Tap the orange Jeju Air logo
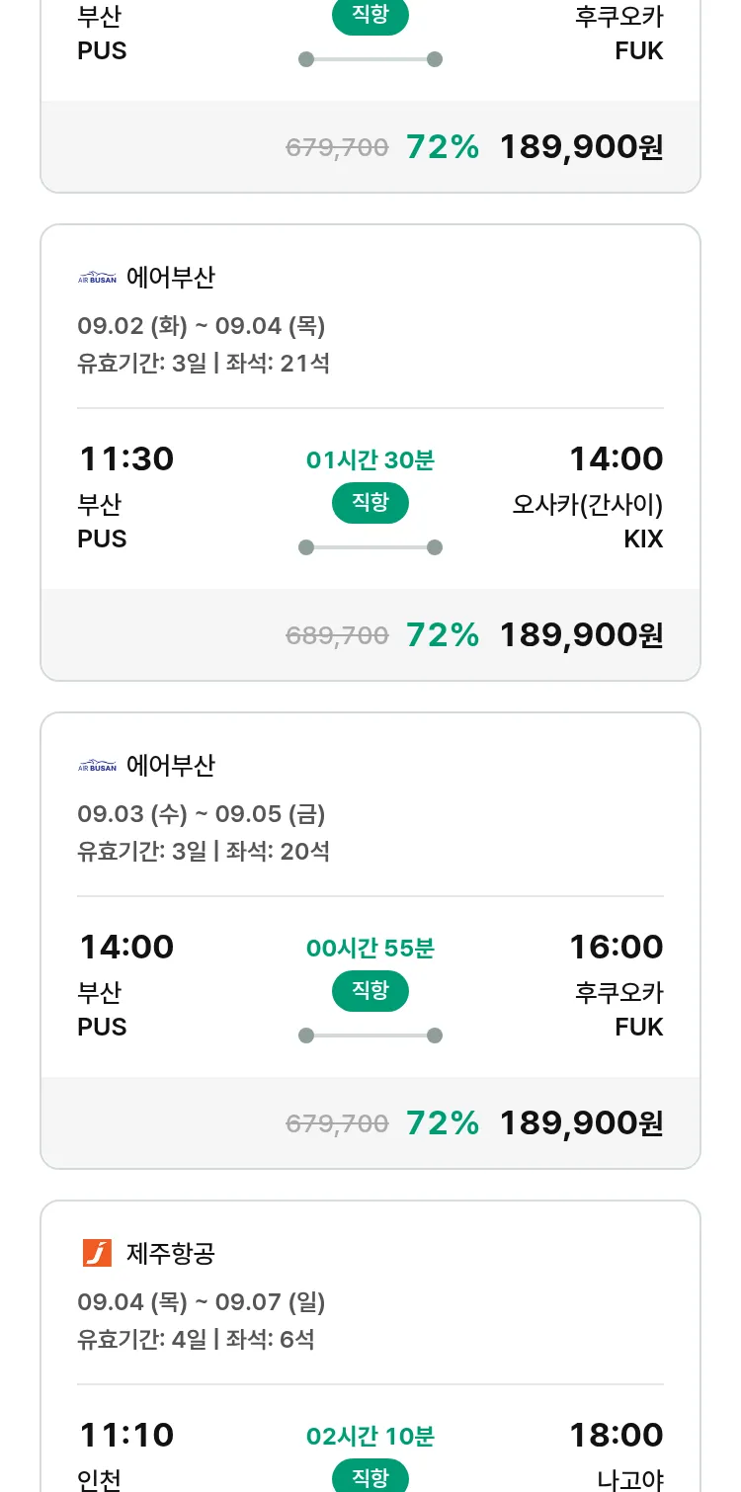This screenshot has height=1492, width=741. 97,1253
